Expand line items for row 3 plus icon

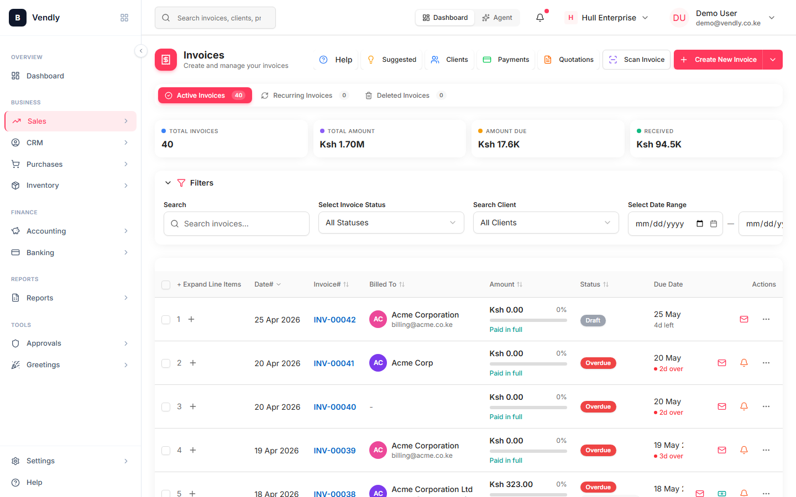coord(193,406)
